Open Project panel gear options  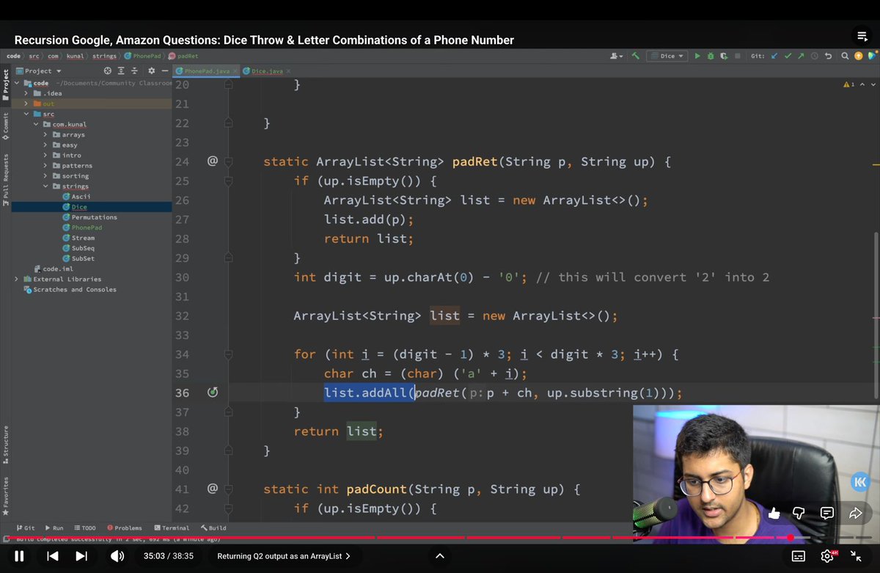pyautogui.click(x=151, y=71)
